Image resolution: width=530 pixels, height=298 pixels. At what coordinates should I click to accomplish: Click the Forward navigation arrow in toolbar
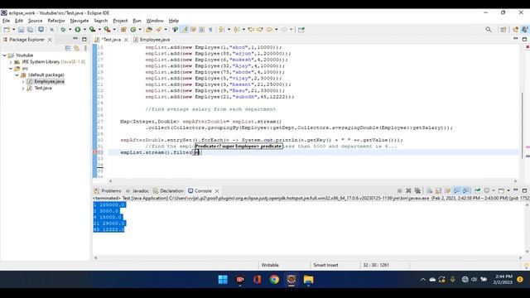tap(284, 30)
